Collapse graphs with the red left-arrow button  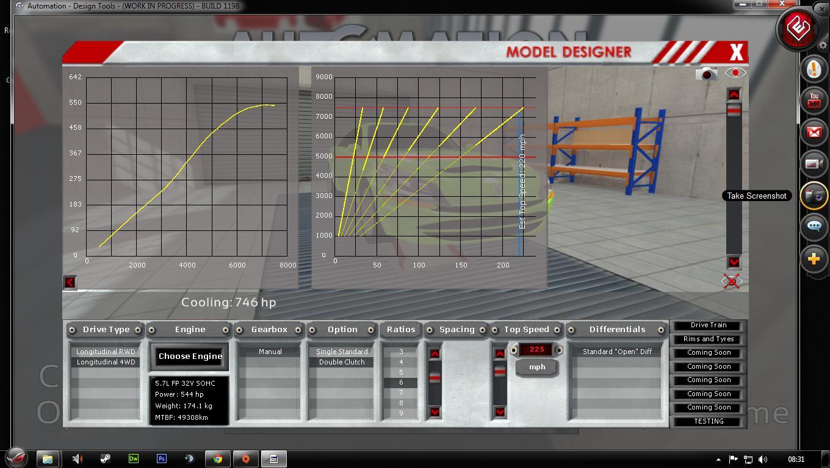click(70, 282)
